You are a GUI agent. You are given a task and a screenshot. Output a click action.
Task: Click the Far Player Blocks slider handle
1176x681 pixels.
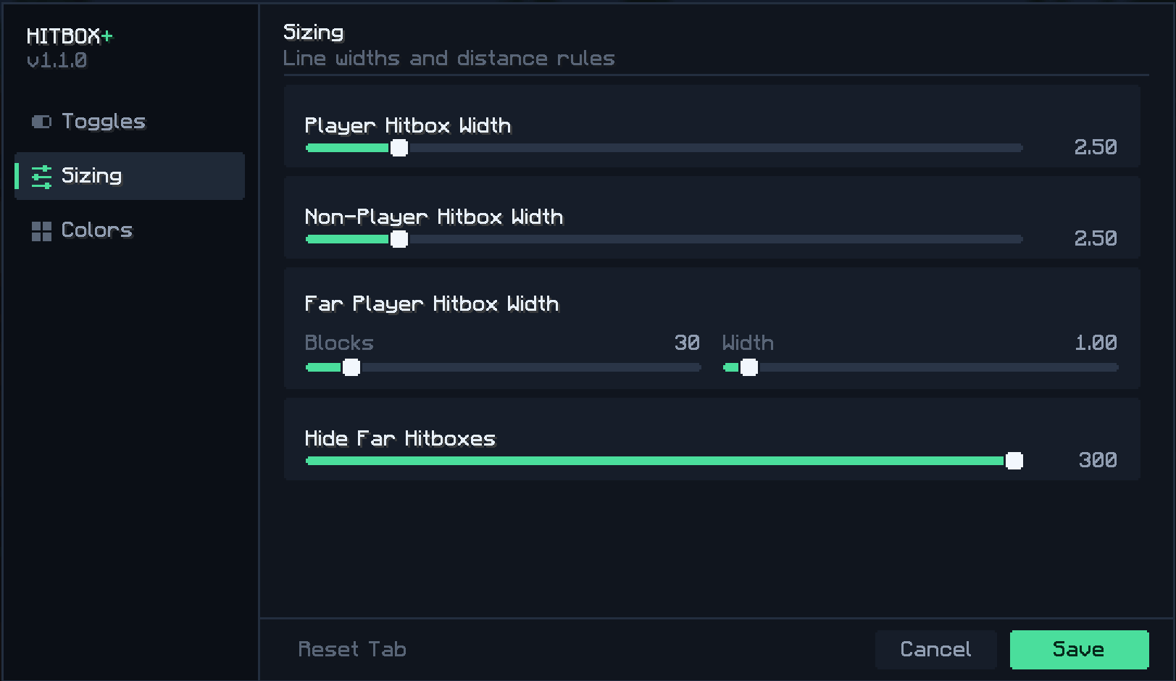[x=351, y=367]
